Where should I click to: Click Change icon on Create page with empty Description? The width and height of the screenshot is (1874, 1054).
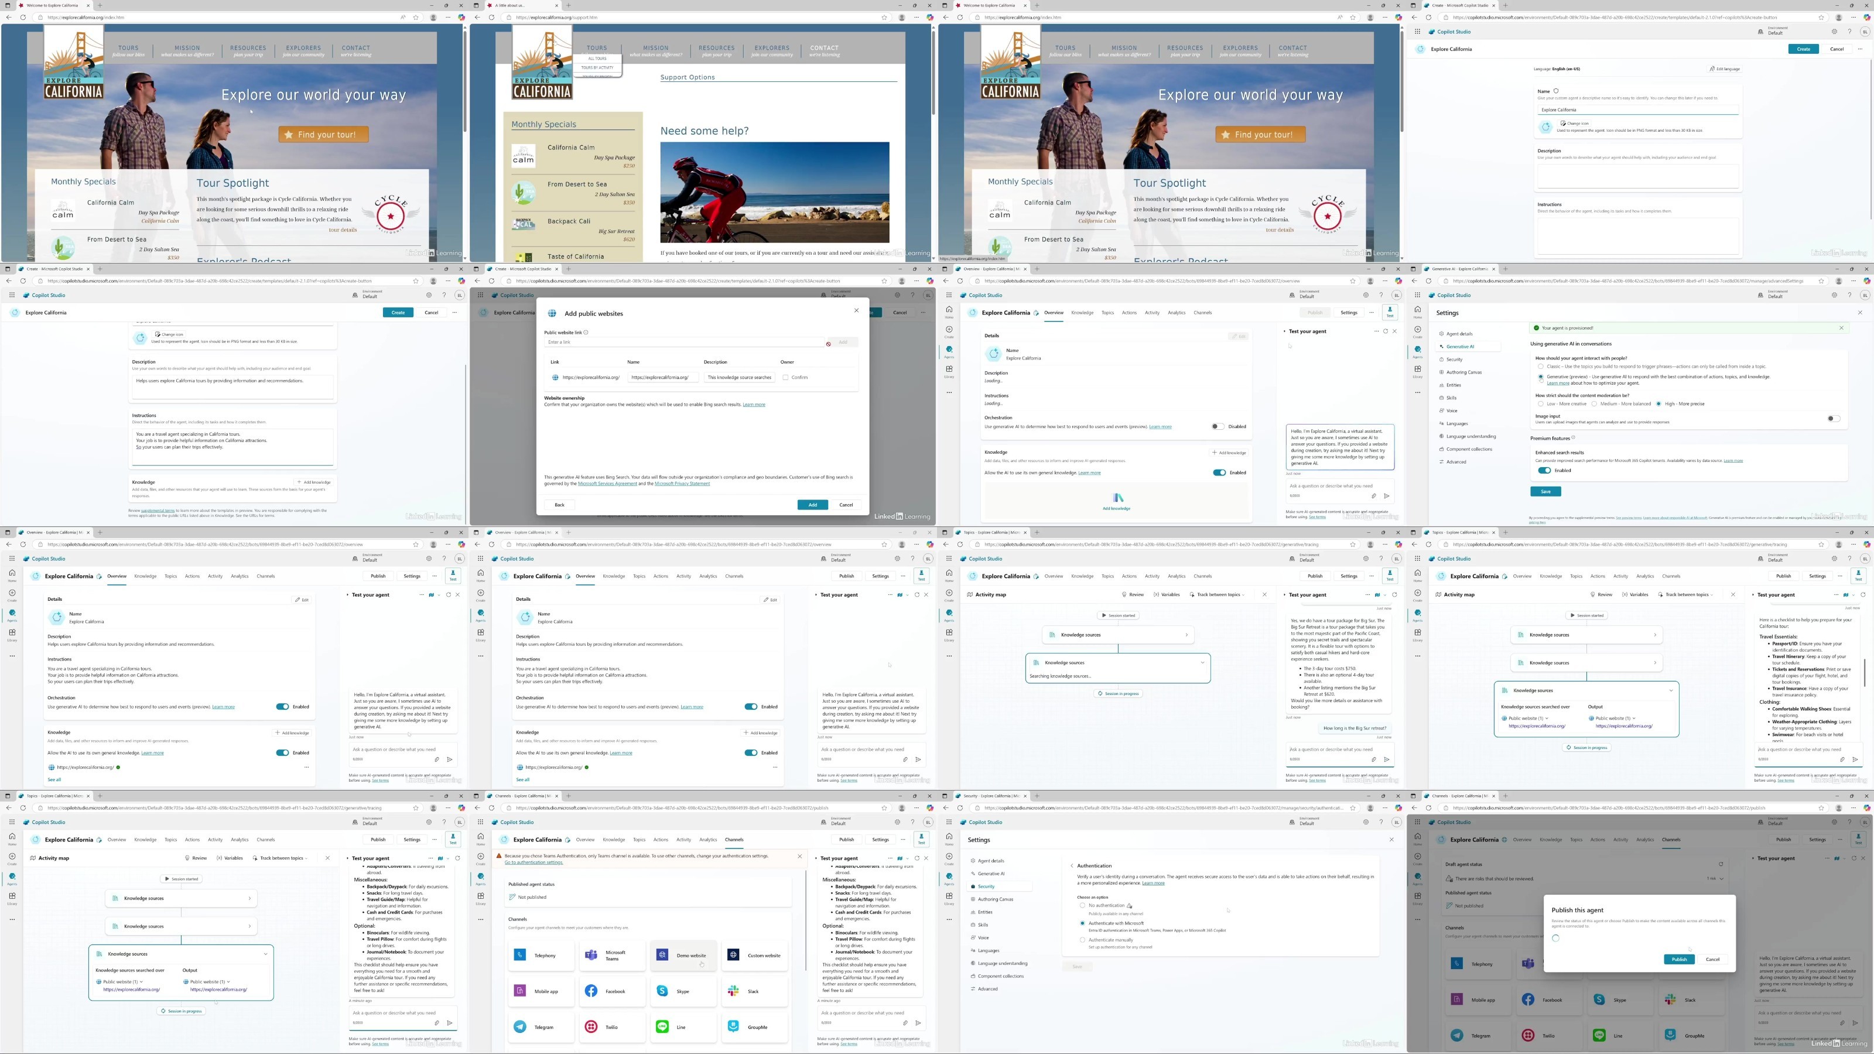tap(1573, 124)
